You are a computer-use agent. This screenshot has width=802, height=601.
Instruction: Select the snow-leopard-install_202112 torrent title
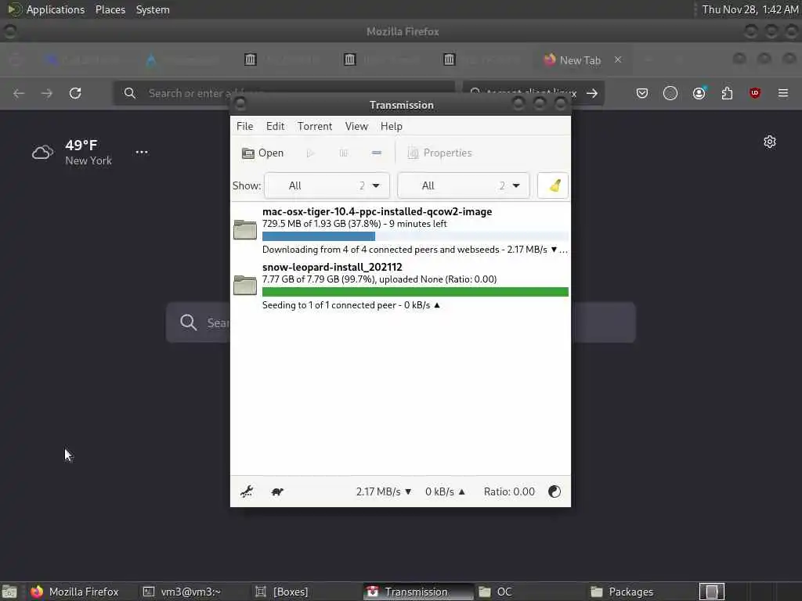[x=332, y=268]
